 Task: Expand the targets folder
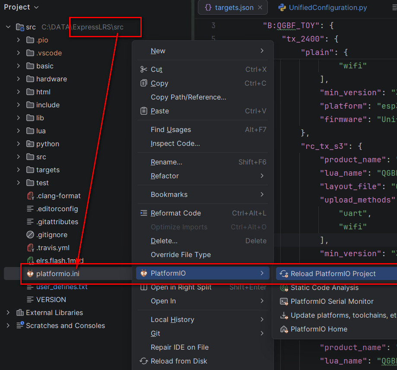[x=18, y=170]
